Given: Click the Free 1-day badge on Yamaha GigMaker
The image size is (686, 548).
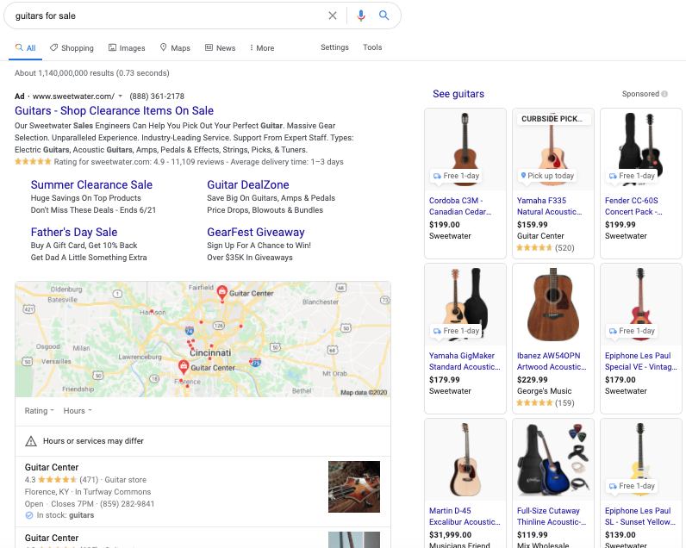Looking at the screenshot, I should coord(456,331).
